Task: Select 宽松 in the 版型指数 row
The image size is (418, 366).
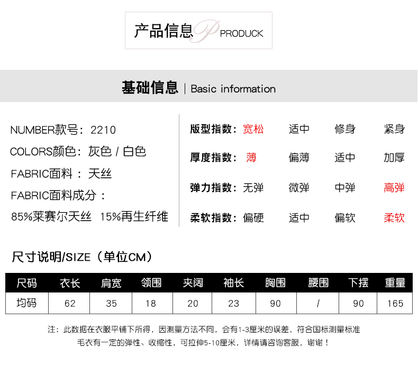Action: (253, 129)
